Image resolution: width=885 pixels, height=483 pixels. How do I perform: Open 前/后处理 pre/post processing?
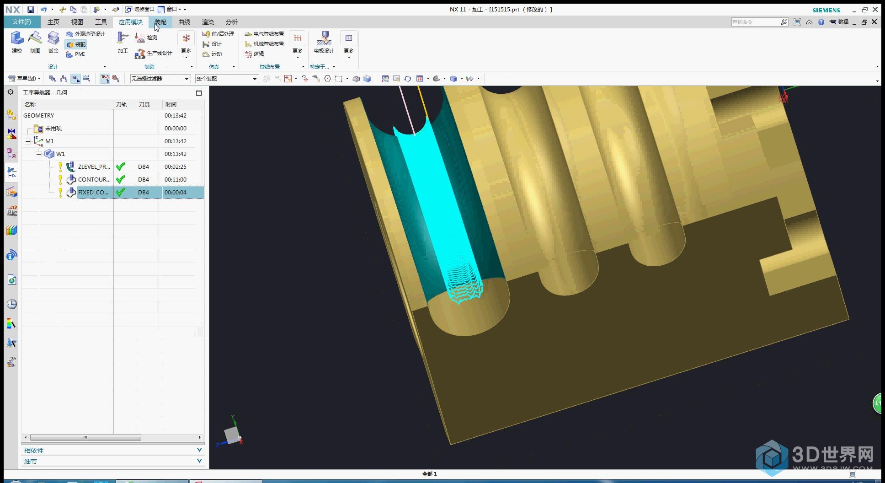(218, 34)
